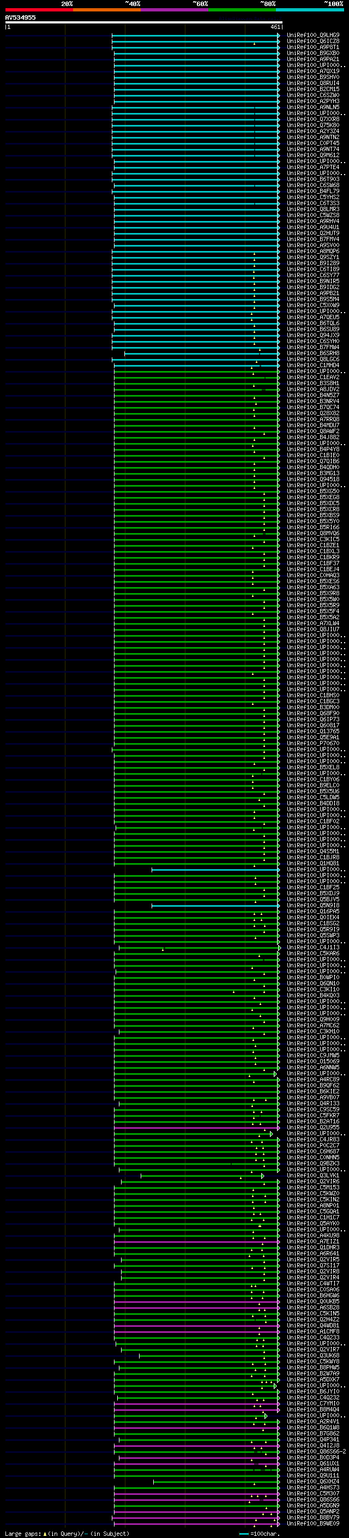Select the UniRef100_B6HGW6 label
Screen dimensions: 349x1538
point(313,1295)
